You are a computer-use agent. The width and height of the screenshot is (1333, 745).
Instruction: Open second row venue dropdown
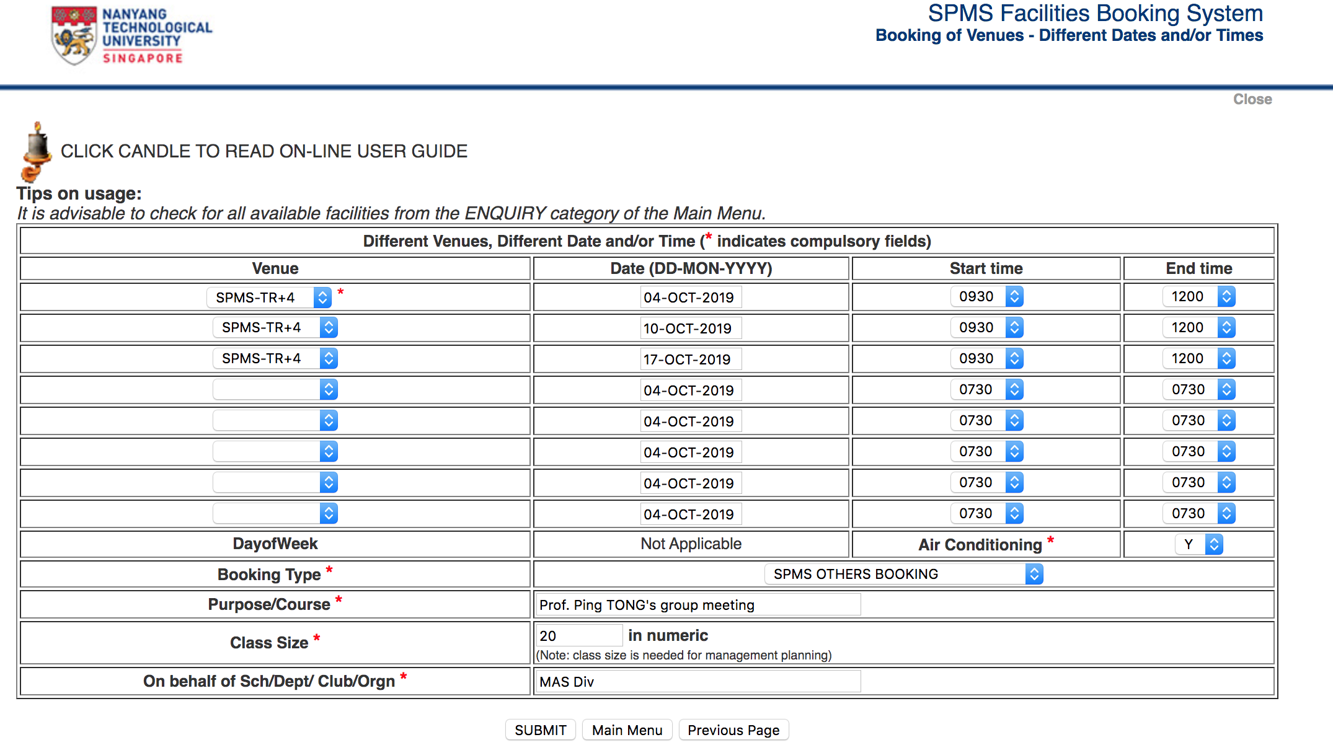275,328
